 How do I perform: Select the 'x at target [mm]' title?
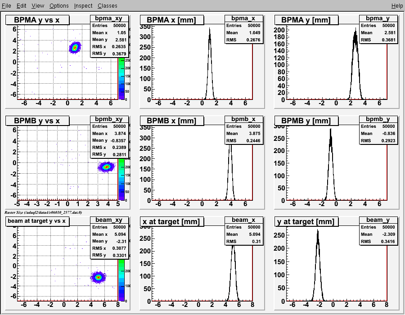(x=172, y=221)
